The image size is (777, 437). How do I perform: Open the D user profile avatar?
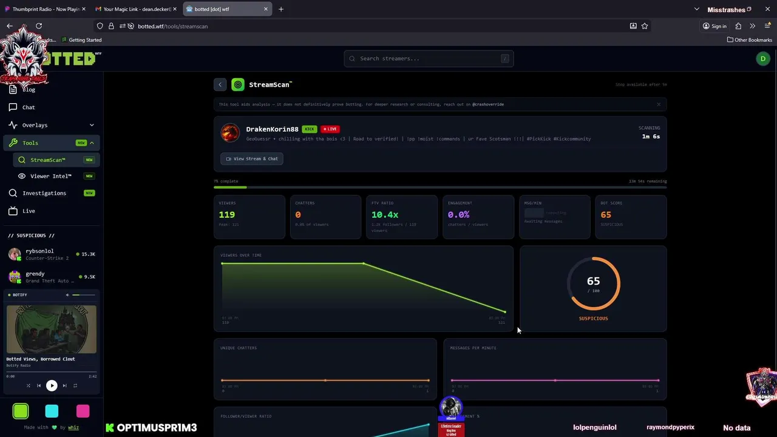pos(763,58)
